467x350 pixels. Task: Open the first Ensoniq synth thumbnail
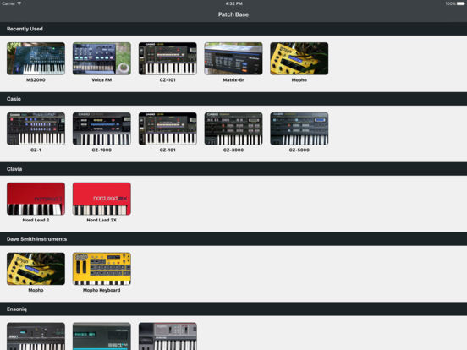(x=36, y=336)
